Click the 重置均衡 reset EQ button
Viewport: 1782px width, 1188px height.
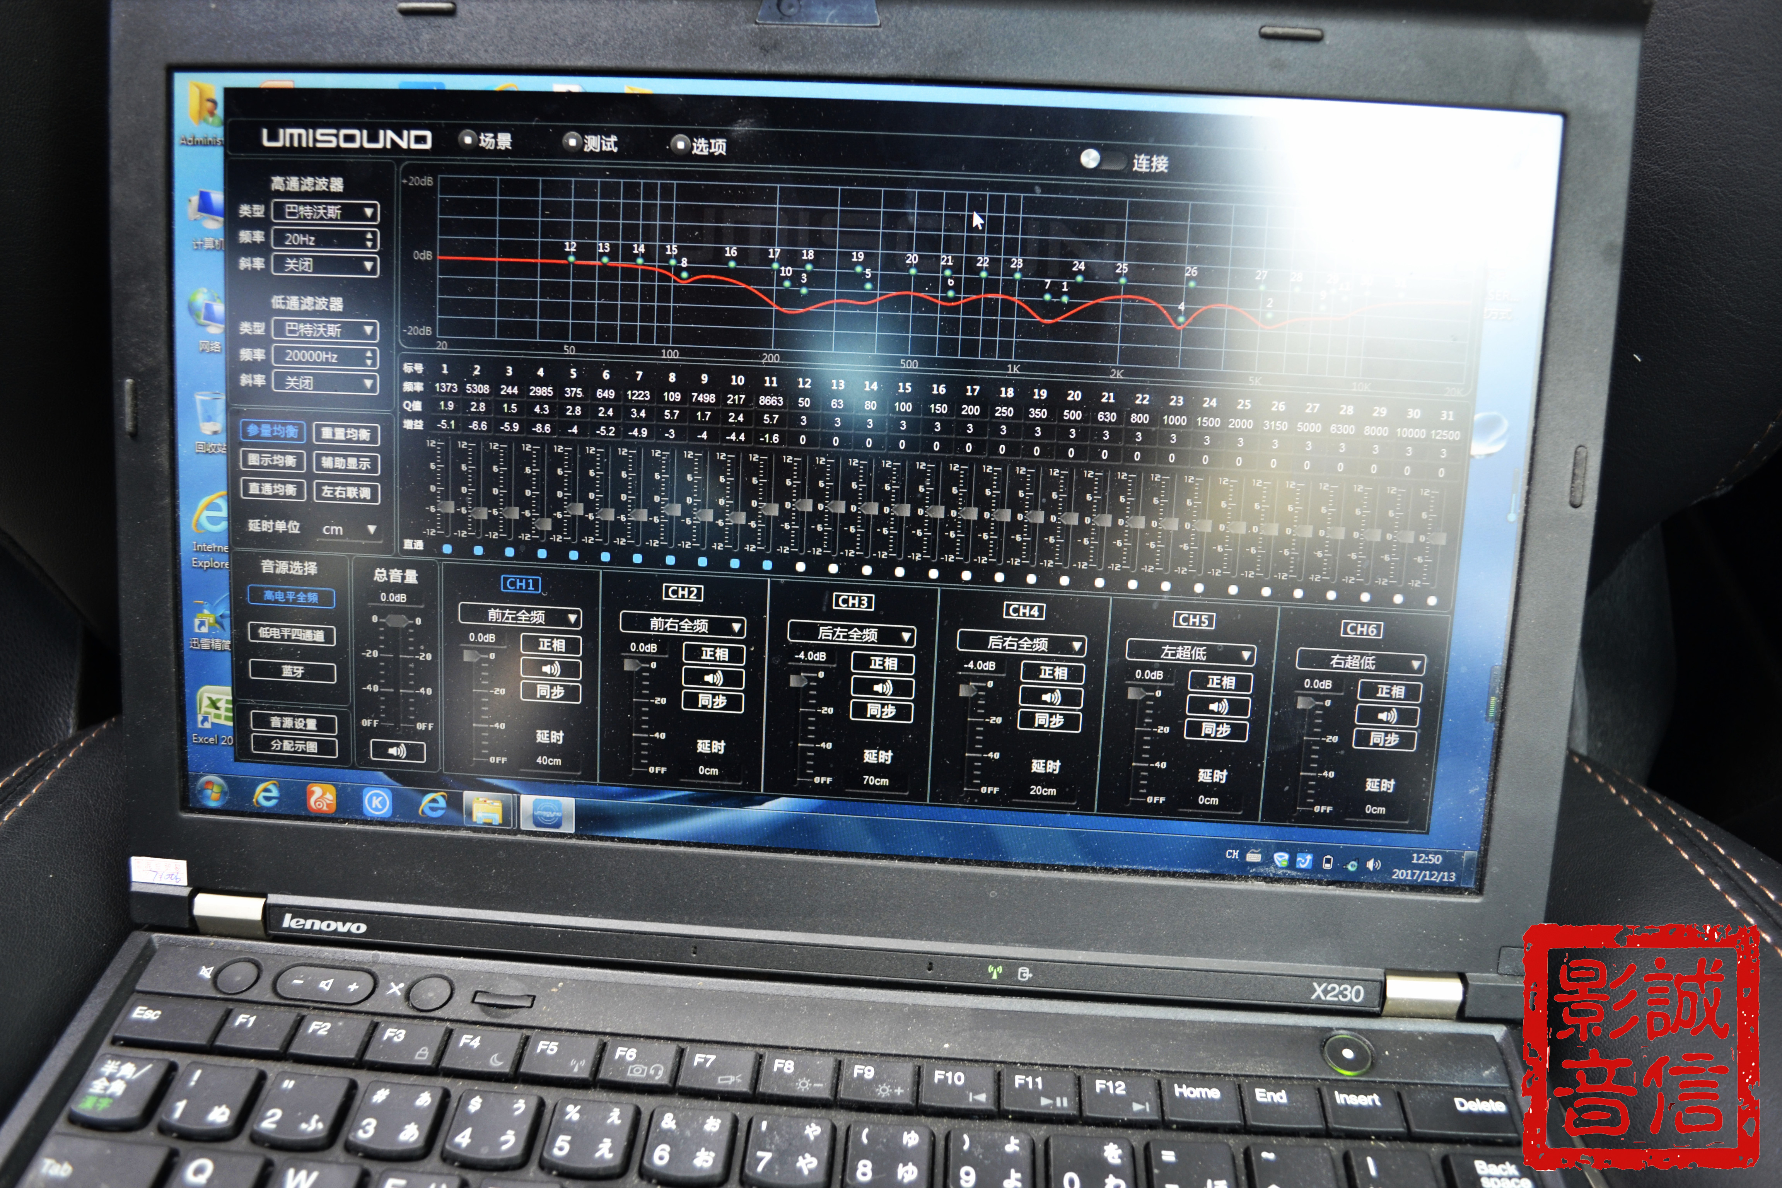coord(345,434)
